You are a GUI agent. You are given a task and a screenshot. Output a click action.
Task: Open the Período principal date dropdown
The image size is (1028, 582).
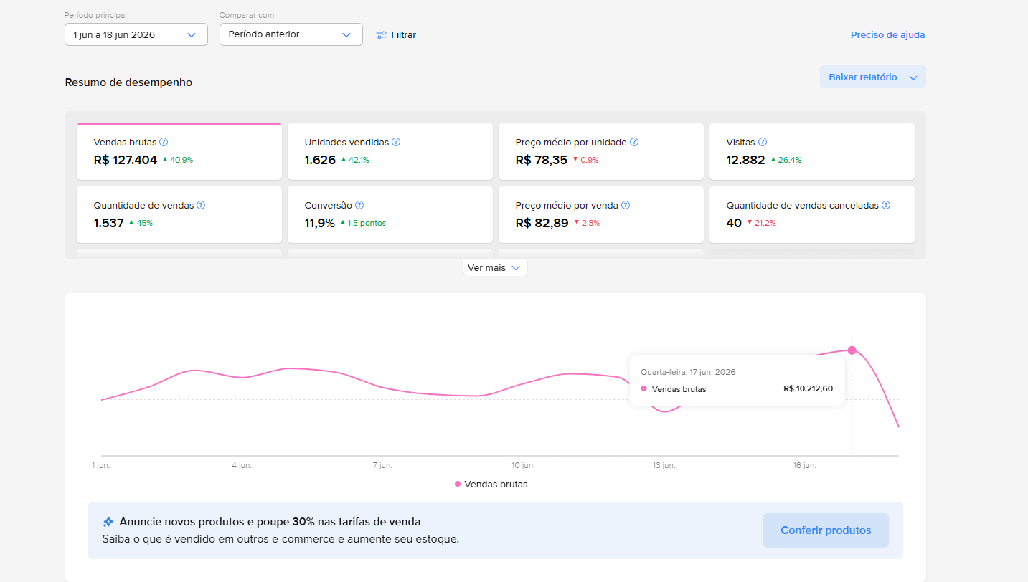coord(136,34)
